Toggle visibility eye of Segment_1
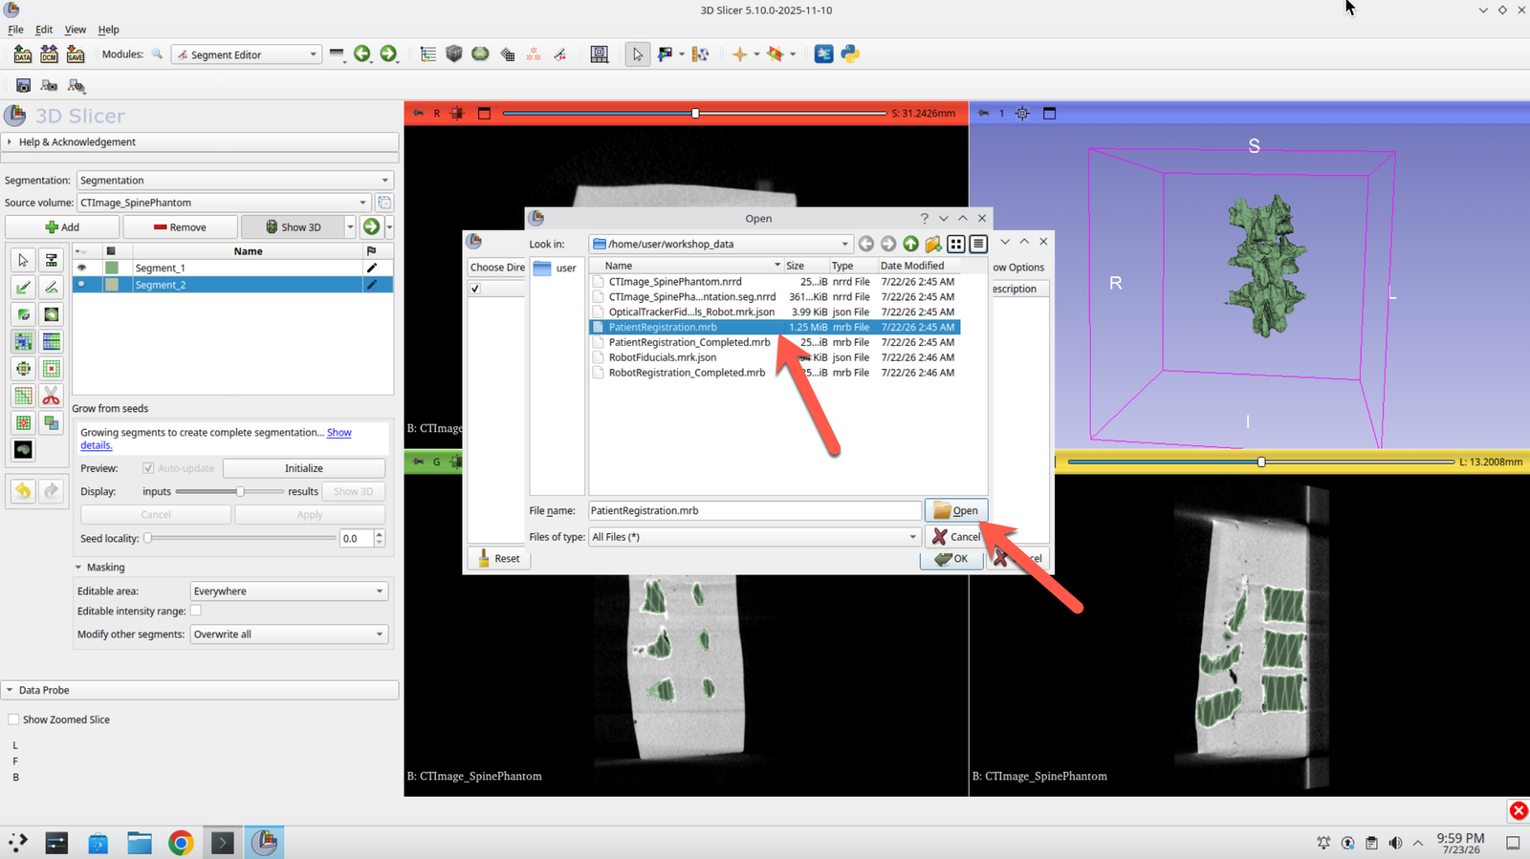1530x859 pixels. (81, 268)
